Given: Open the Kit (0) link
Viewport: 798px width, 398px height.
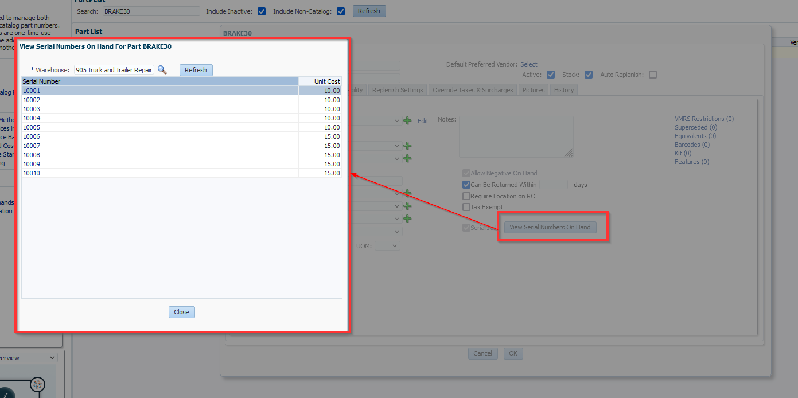Looking at the screenshot, I should (683, 153).
